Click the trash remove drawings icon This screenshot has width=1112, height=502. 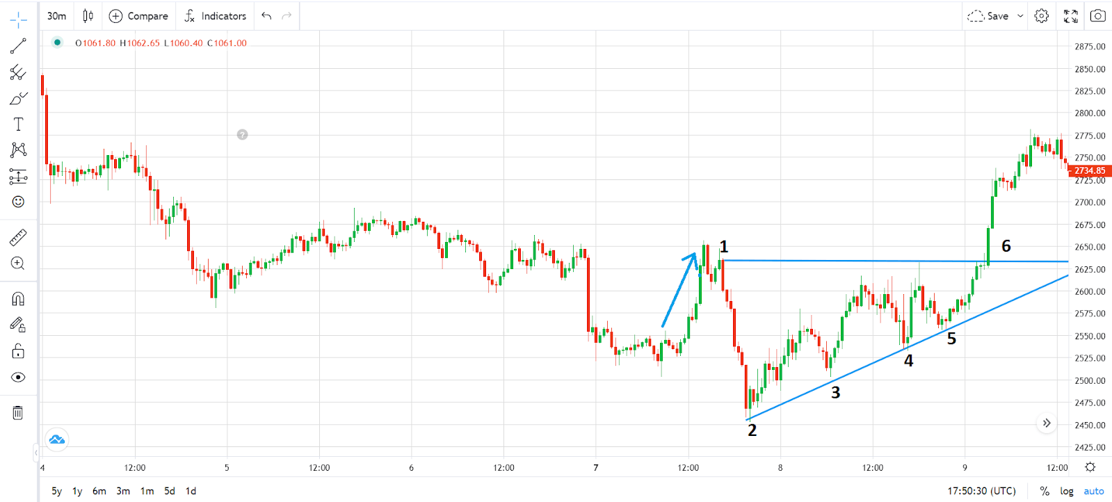[18, 413]
